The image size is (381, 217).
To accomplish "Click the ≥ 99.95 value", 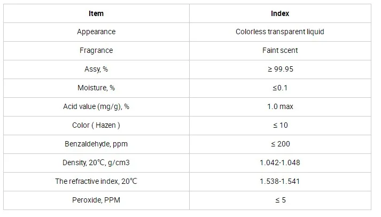I will [x=279, y=69].
